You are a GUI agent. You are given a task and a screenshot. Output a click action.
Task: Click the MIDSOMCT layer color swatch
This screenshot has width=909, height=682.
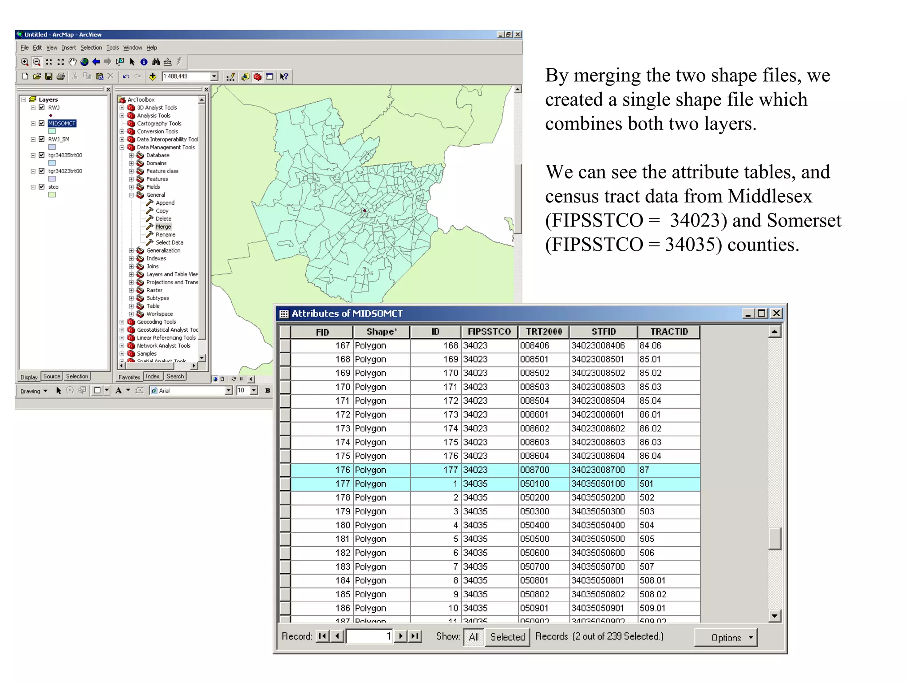[x=52, y=131]
